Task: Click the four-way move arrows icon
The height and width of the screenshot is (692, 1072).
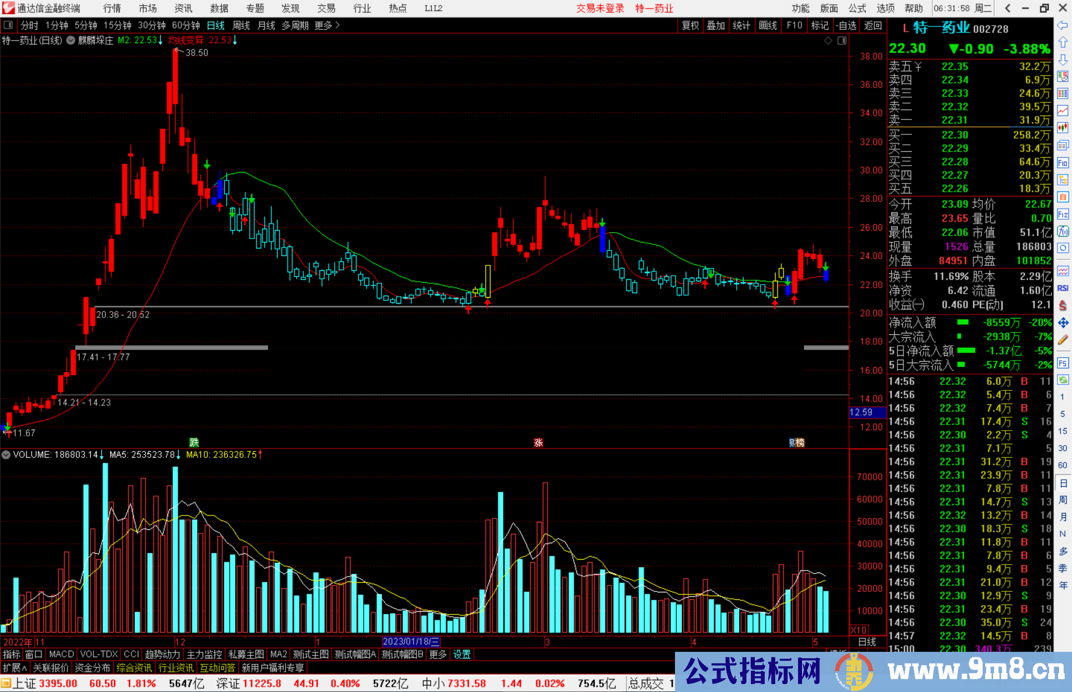Action: click(x=1063, y=323)
